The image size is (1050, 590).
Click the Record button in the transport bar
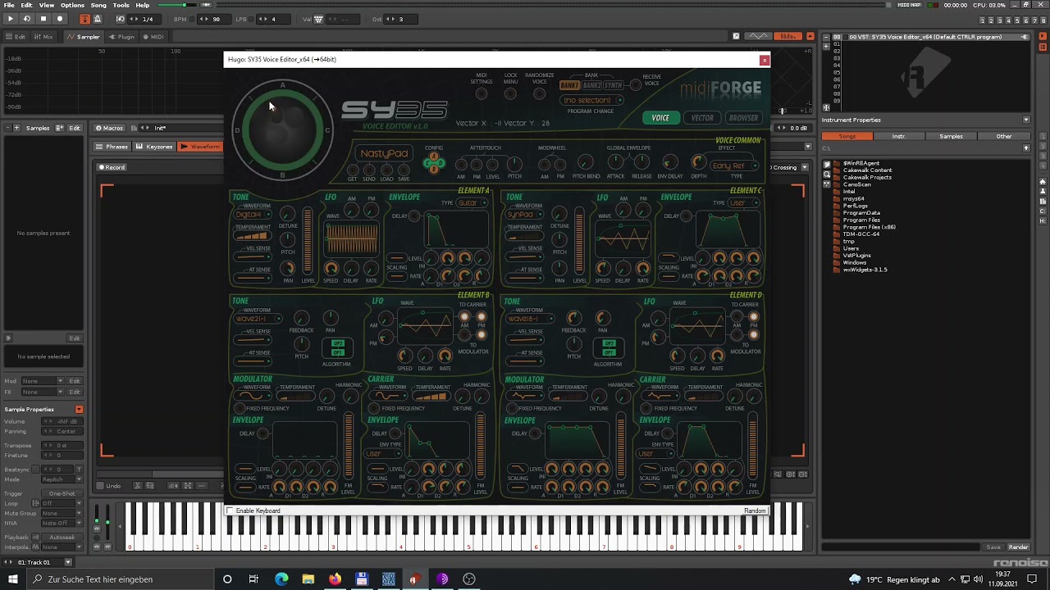pyautogui.click(x=59, y=19)
